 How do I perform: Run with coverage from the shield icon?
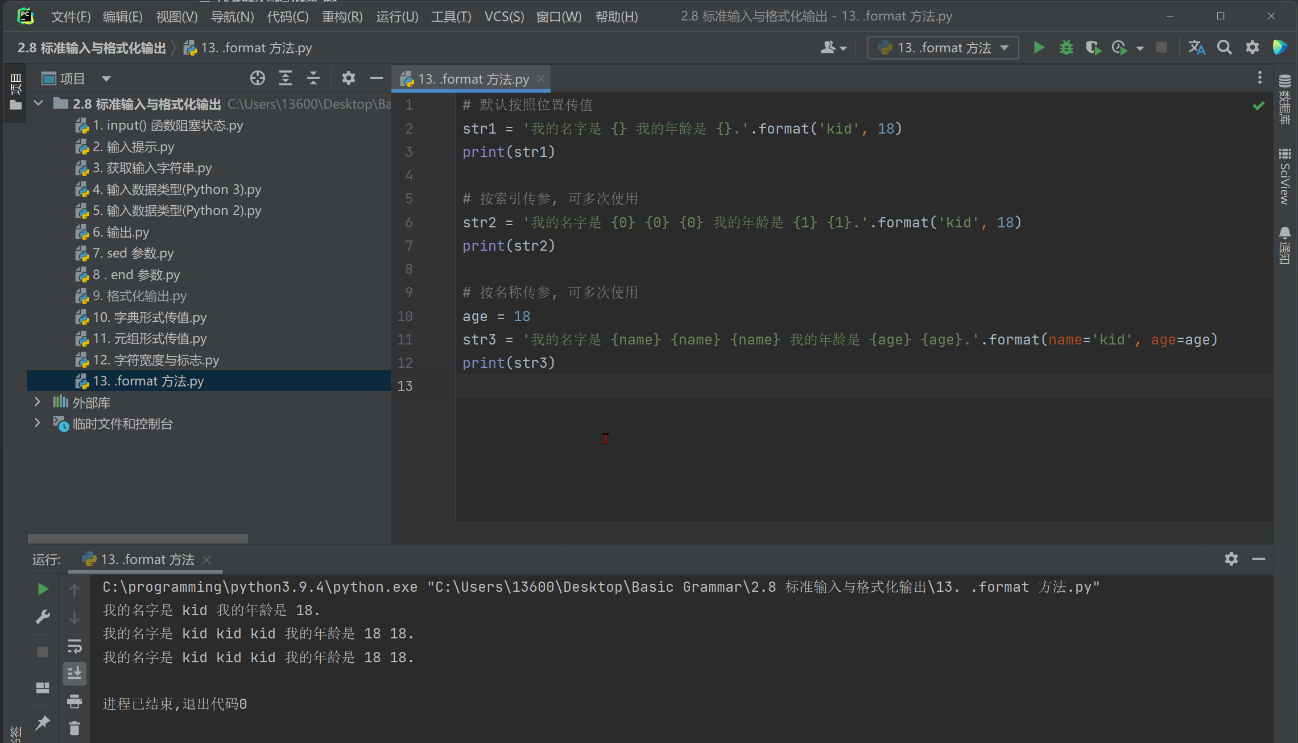click(1093, 48)
